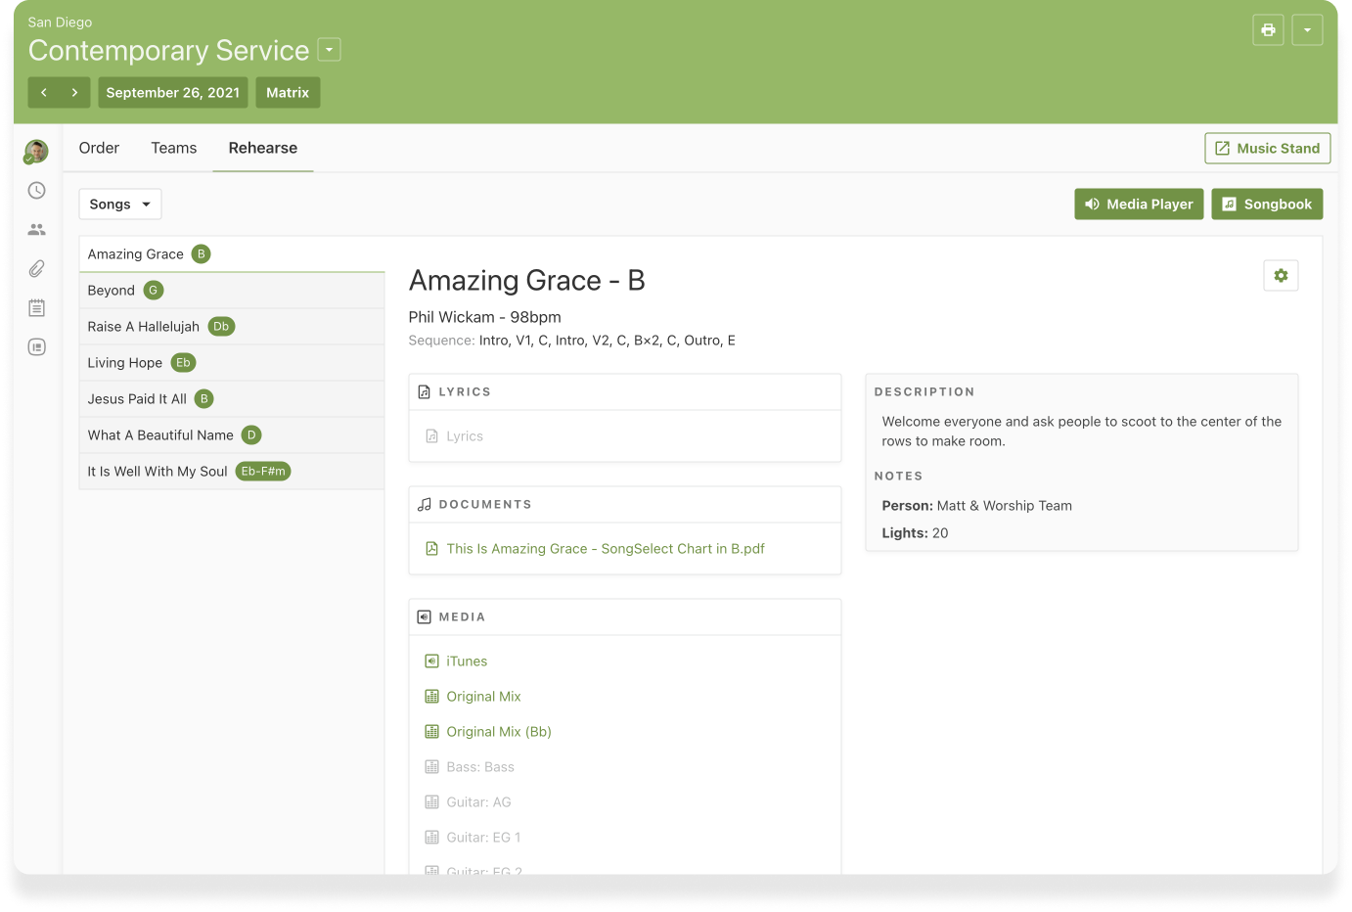Open the Songs filter dropdown
The width and height of the screenshot is (1352, 912).
tap(119, 205)
